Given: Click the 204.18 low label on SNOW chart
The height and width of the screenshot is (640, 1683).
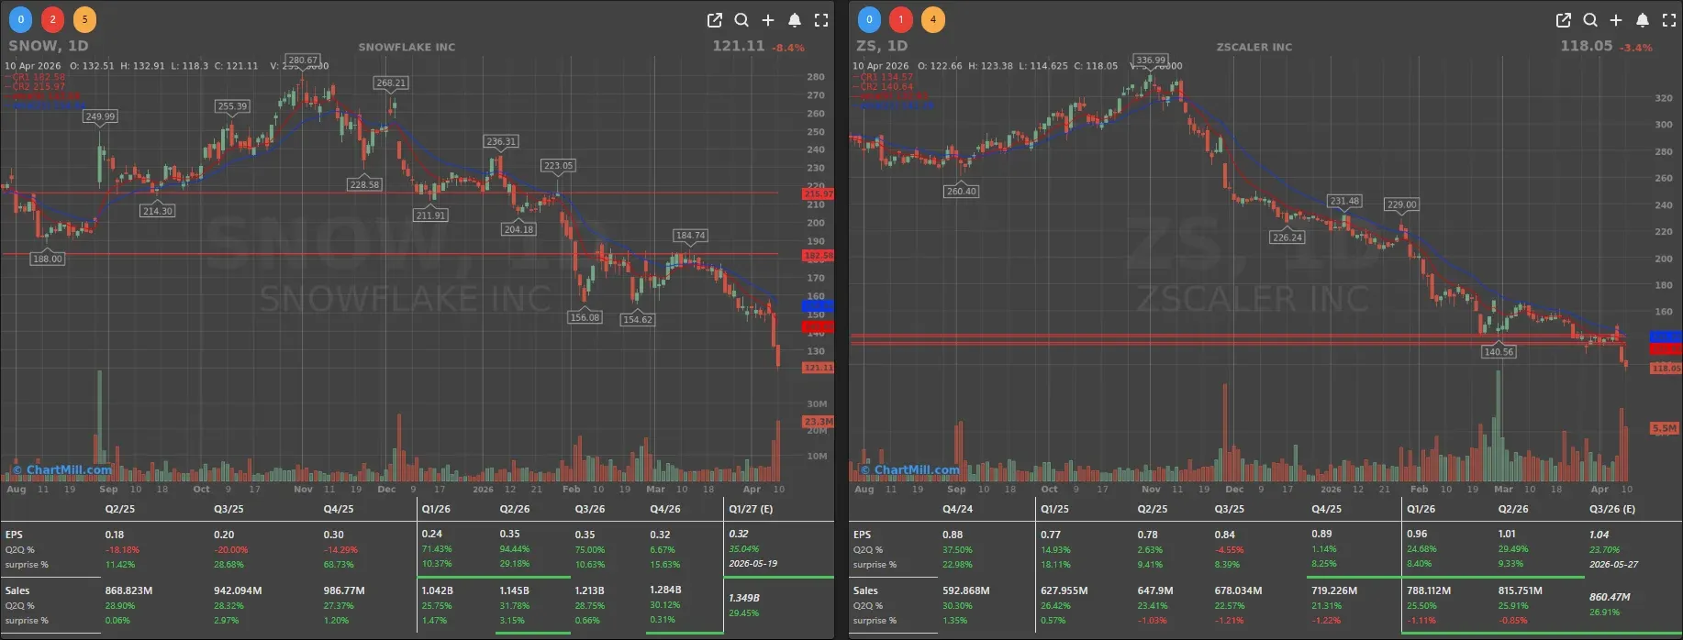Looking at the screenshot, I should [x=518, y=229].
